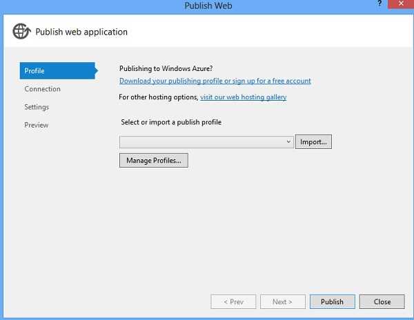414x320 pixels.
Task: Open the download publishing profile link
Action: pyautogui.click(x=215, y=81)
